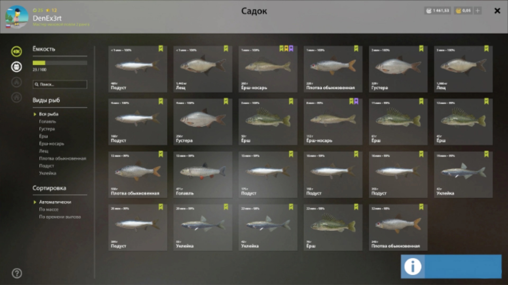Viewport: 508px width, 285px height.
Task: Click the capacity progress bar
Action: coord(60,63)
